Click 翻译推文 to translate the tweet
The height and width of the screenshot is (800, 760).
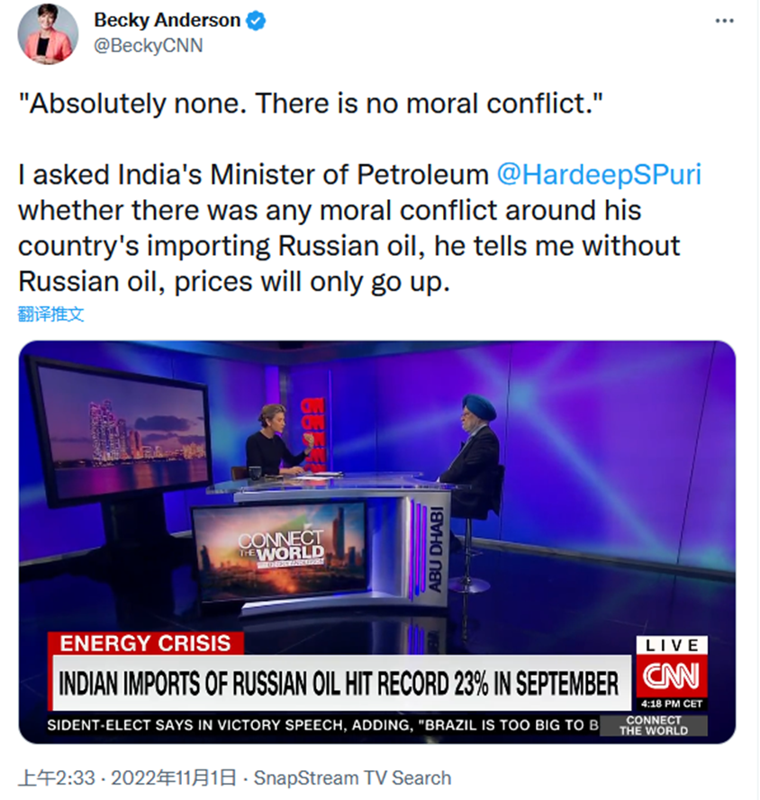pyautogui.click(x=50, y=314)
